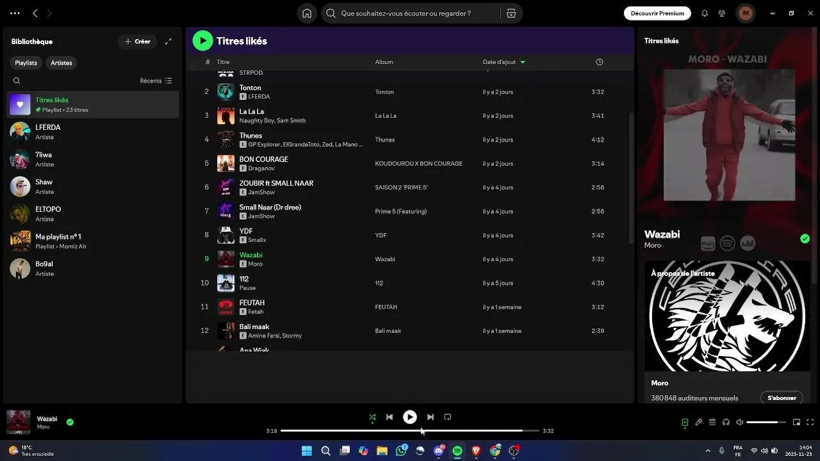Click the Créer button in the library
Screen dimensions: 820x461
click(x=138, y=42)
